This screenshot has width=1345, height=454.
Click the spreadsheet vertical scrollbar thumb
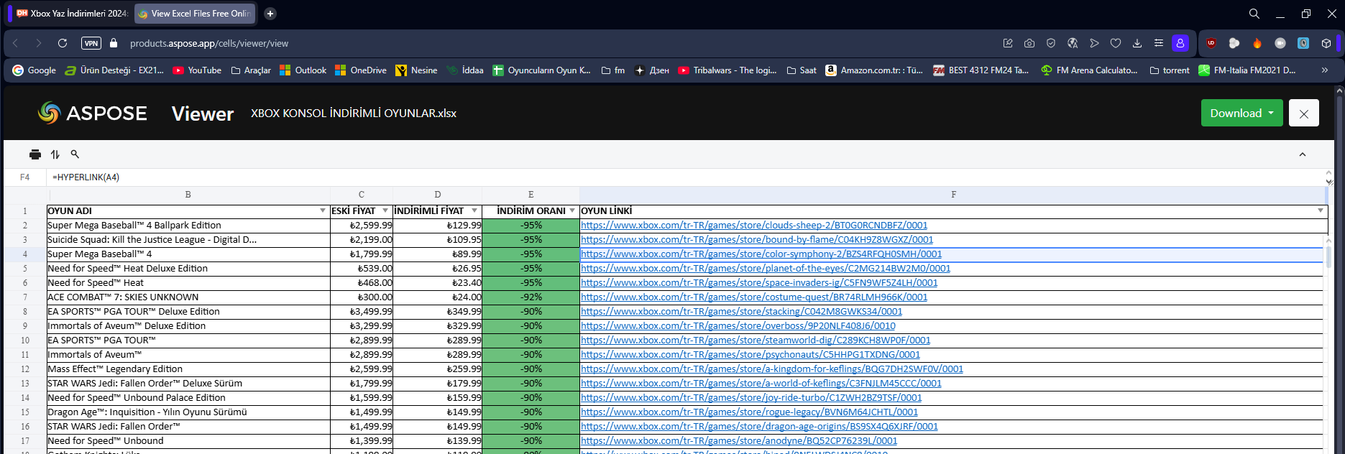(1328, 257)
